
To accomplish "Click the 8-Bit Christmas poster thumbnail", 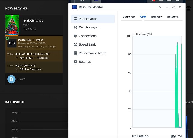I will click(12, 25).
